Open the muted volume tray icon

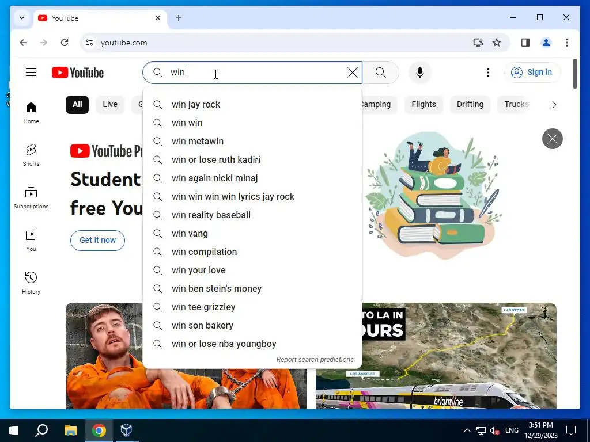pyautogui.click(x=495, y=430)
